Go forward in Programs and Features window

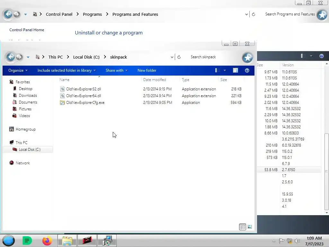pos(17,14)
